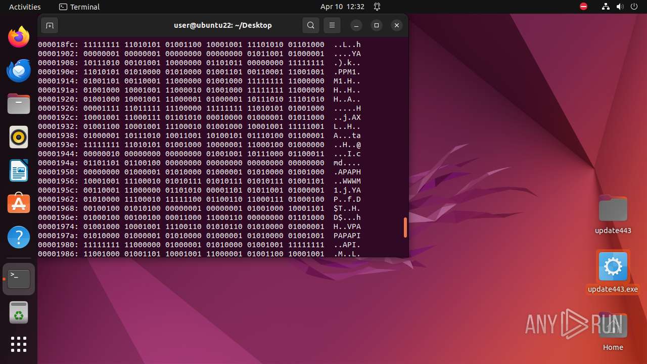This screenshot has height=364, width=647.
Task: Maximize the terminal window
Action: pos(377,25)
